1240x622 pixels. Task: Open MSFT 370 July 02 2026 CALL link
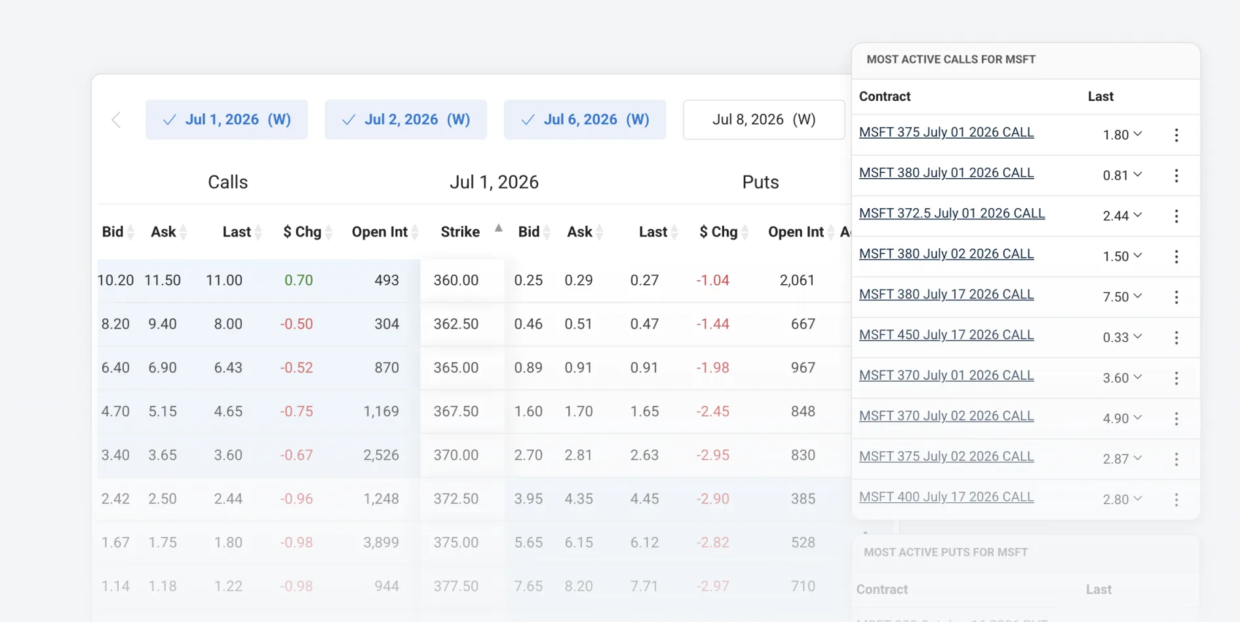[x=946, y=416]
